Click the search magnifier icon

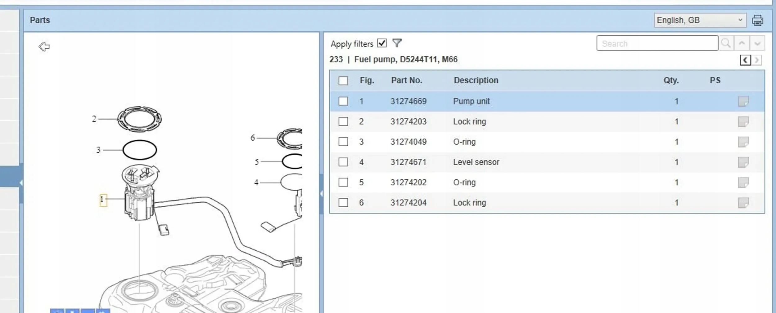[x=726, y=43]
